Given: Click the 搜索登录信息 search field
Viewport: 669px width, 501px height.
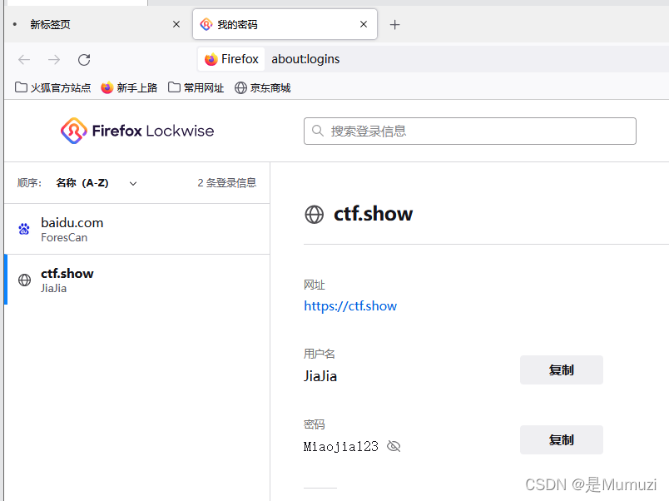Looking at the screenshot, I should click(x=469, y=131).
